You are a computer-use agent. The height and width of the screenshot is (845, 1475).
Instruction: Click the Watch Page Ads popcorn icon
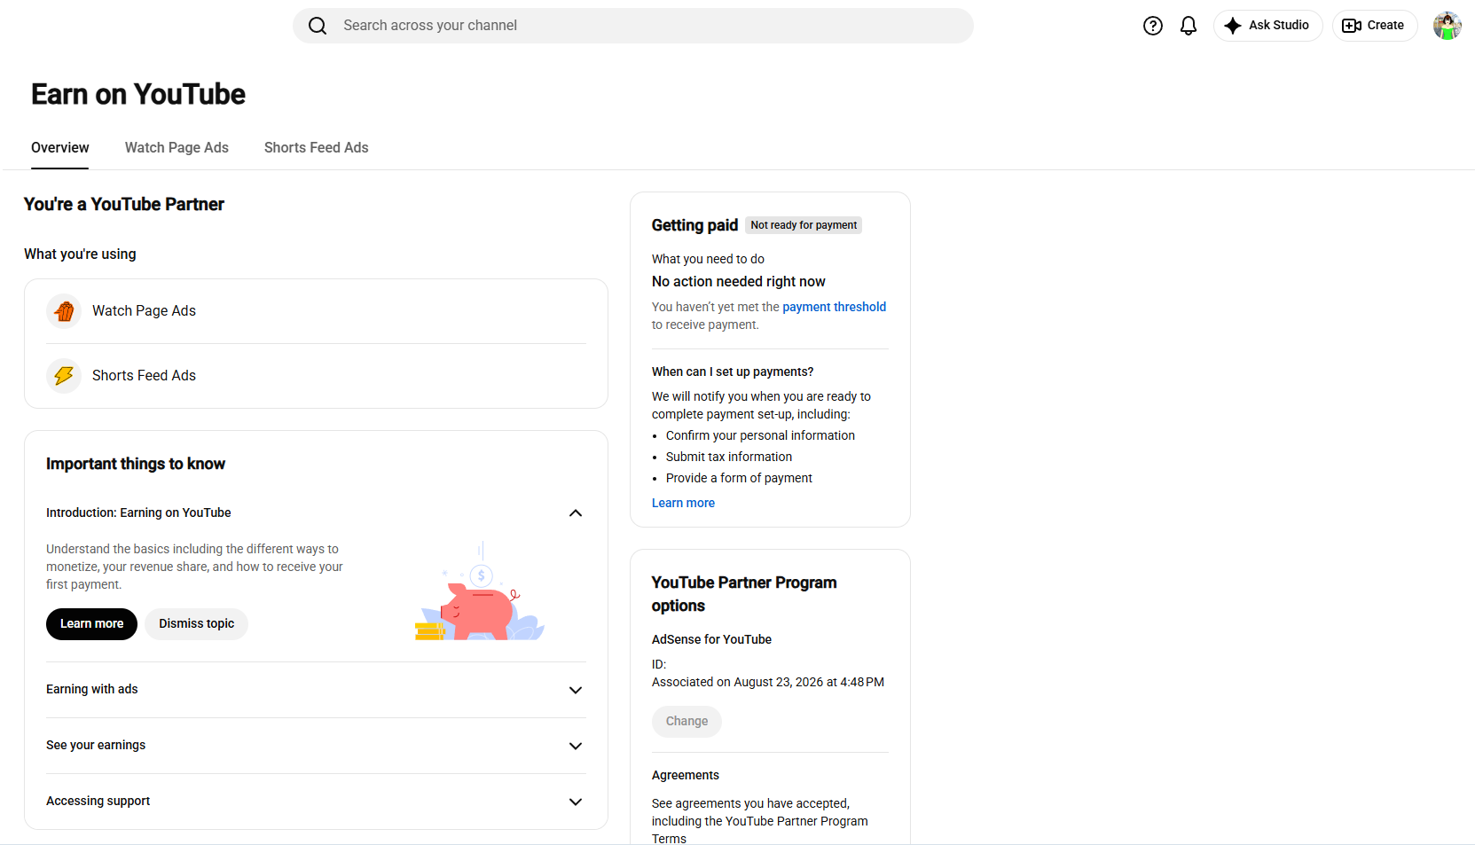pos(64,311)
